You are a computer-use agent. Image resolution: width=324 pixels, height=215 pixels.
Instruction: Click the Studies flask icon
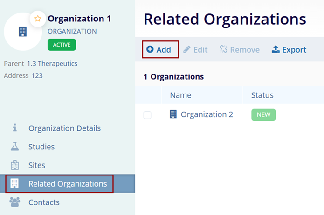[14, 147]
